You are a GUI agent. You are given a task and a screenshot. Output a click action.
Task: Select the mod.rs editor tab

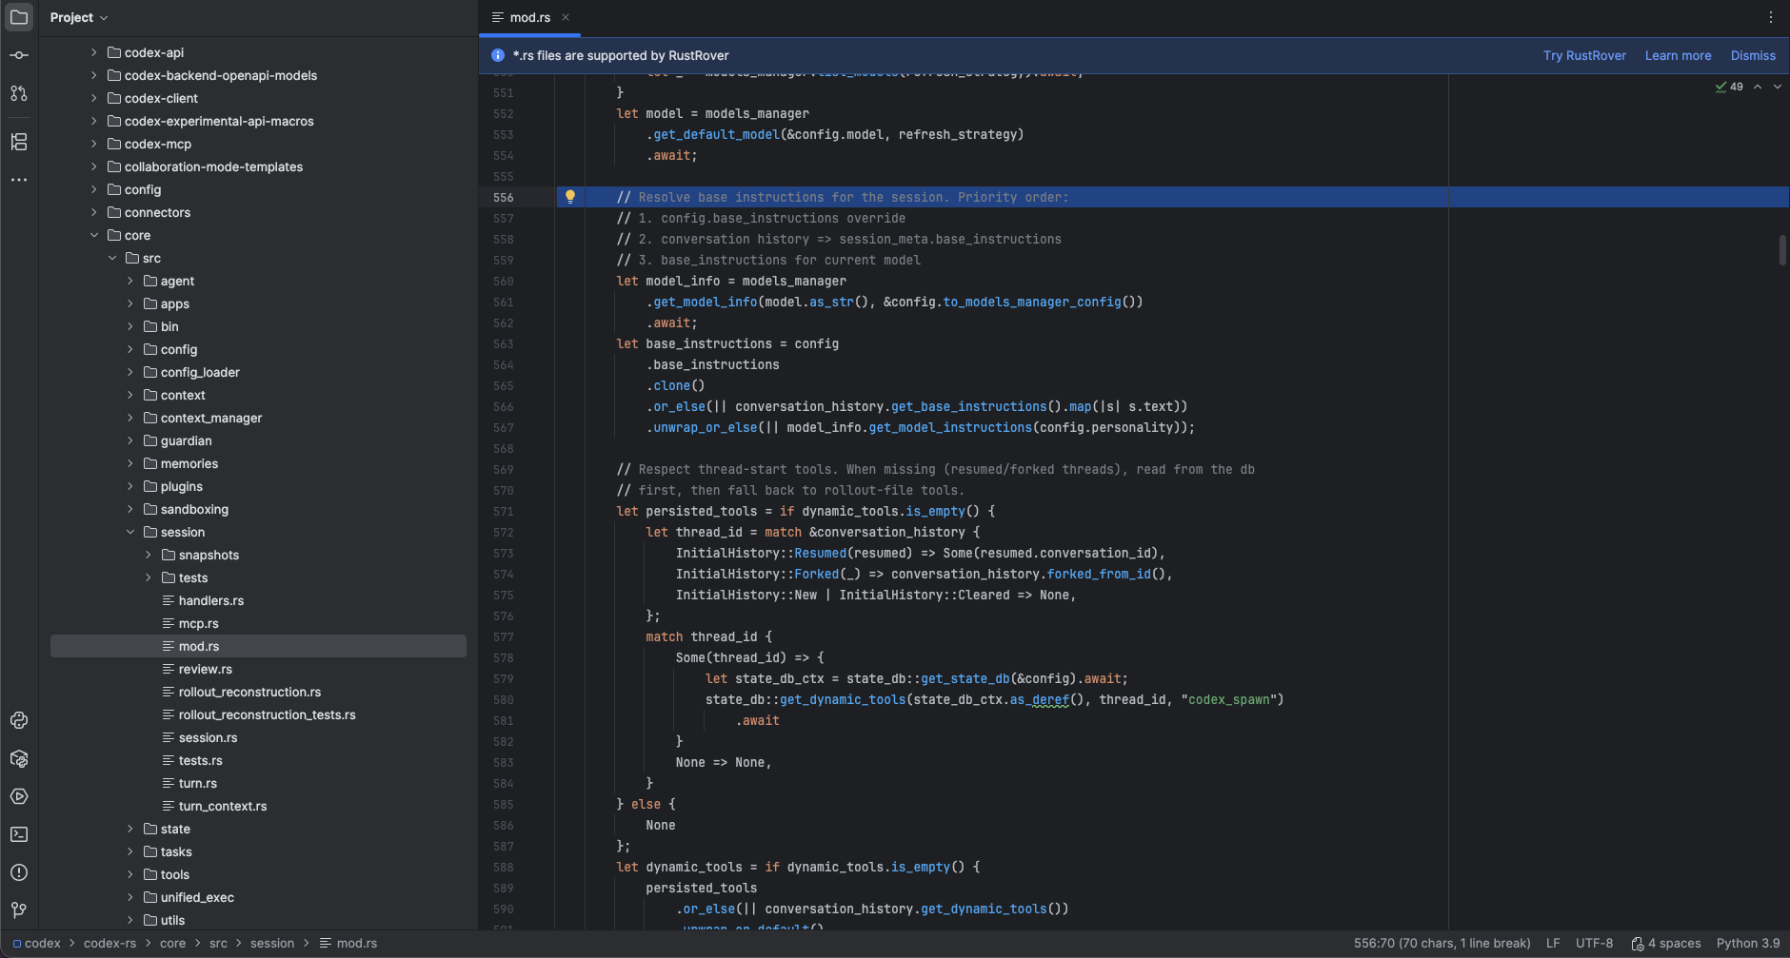click(x=529, y=17)
